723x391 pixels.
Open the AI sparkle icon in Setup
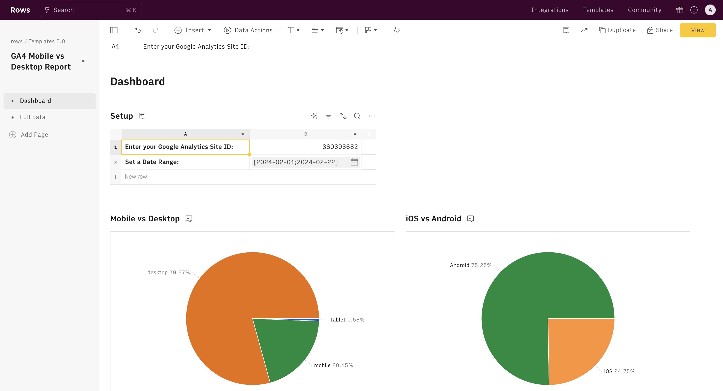click(x=314, y=116)
